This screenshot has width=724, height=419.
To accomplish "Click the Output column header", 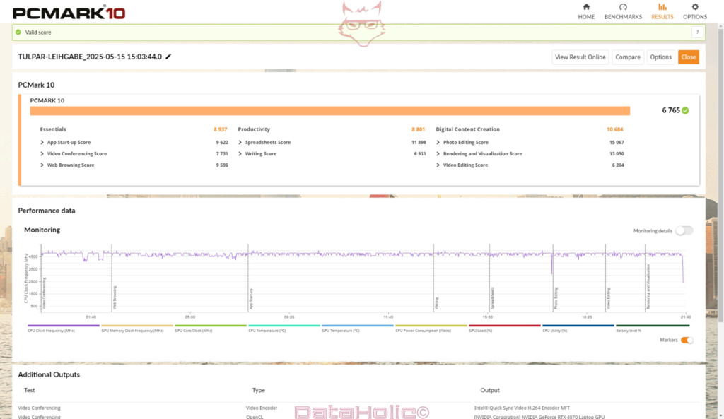I will [x=489, y=390].
